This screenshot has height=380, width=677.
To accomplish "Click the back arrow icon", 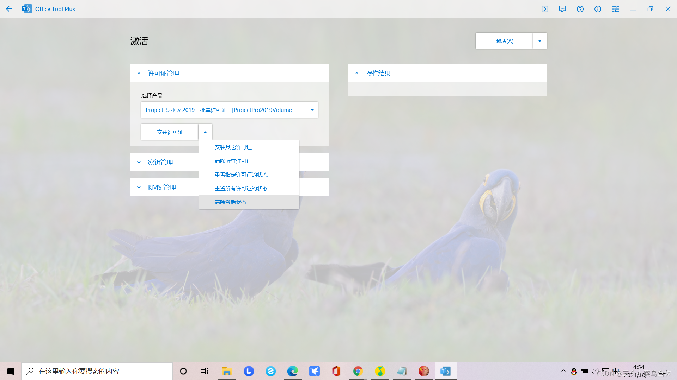I will (9, 9).
